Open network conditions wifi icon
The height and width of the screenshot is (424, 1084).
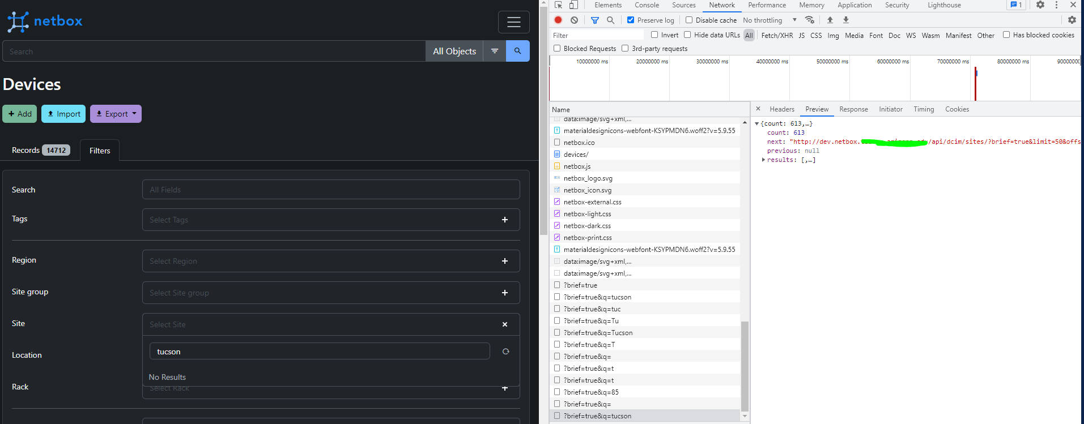coord(810,20)
